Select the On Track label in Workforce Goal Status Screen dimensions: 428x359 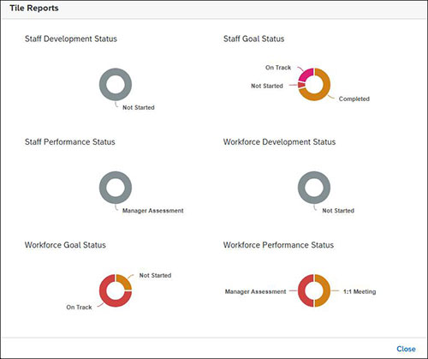[79, 308]
